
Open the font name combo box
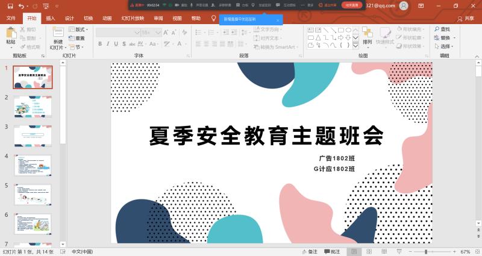tap(118, 33)
